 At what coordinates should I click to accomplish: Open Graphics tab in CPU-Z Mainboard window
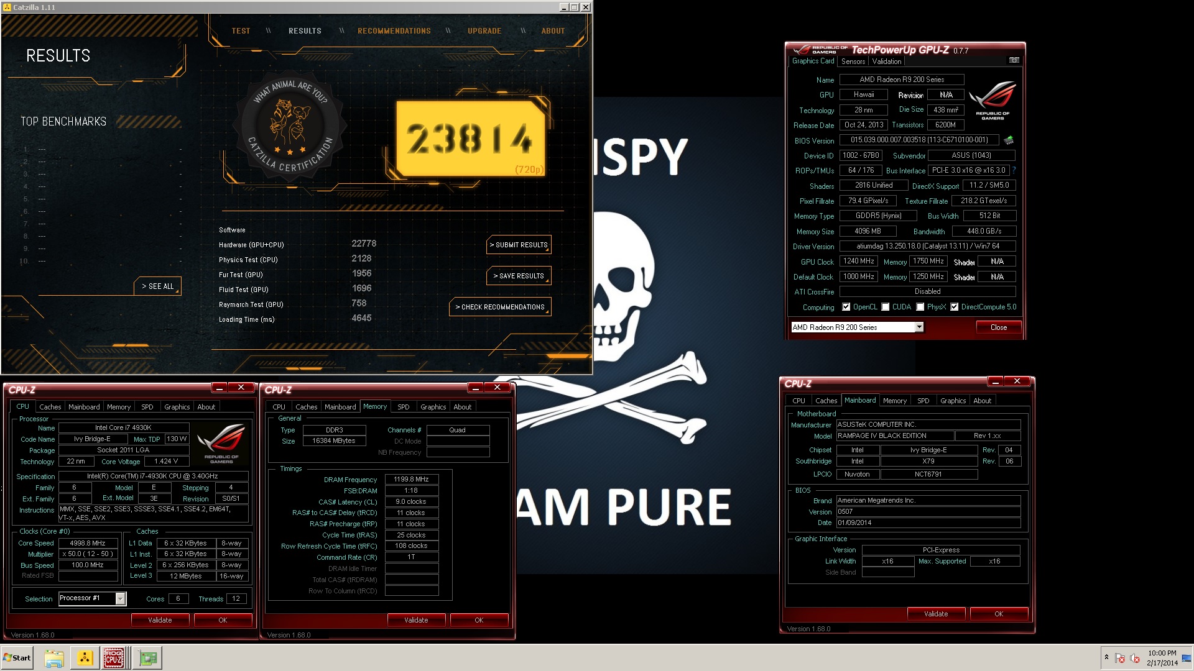[953, 401]
